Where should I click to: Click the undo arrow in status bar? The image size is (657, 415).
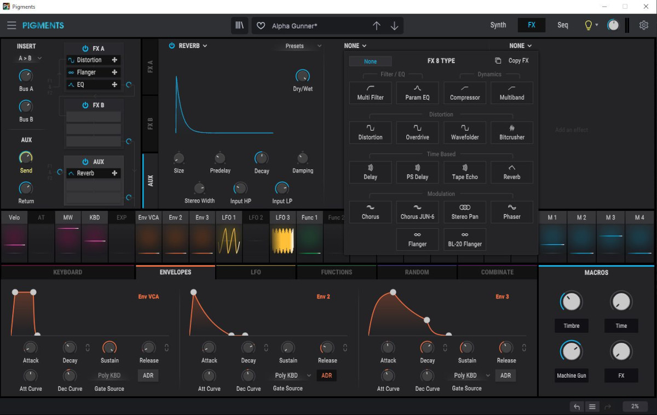click(x=577, y=407)
